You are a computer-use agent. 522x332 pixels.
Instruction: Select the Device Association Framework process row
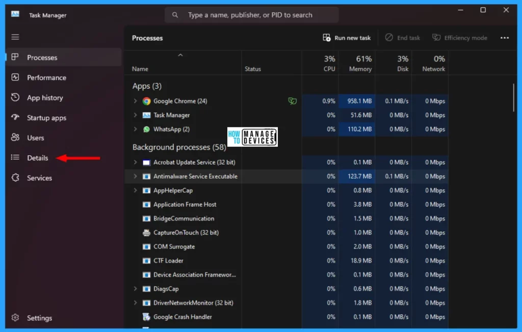(286, 275)
